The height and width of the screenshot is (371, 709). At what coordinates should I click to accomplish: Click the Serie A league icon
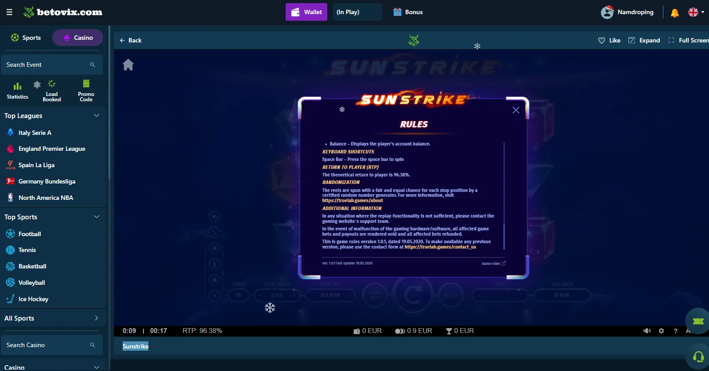pyautogui.click(x=10, y=133)
